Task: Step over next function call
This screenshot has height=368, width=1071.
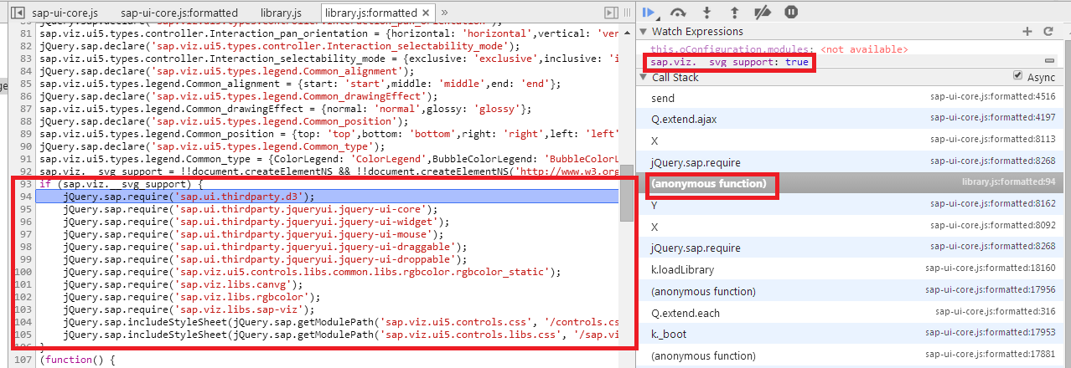Action: click(679, 13)
